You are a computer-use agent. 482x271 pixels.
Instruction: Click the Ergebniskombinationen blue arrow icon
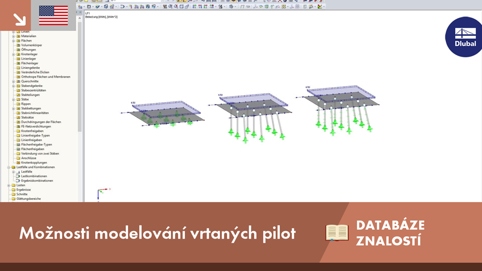tap(18, 181)
